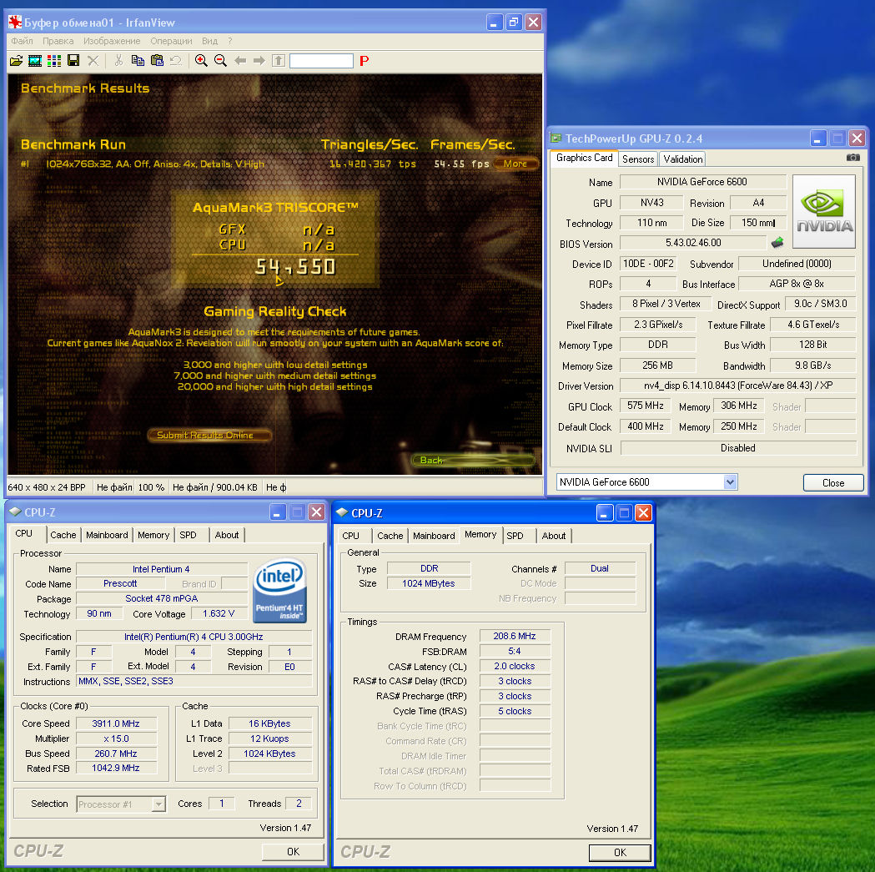Click the 54,550 AquaMark score
The width and height of the screenshot is (875, 872).
tap(295, 267)
